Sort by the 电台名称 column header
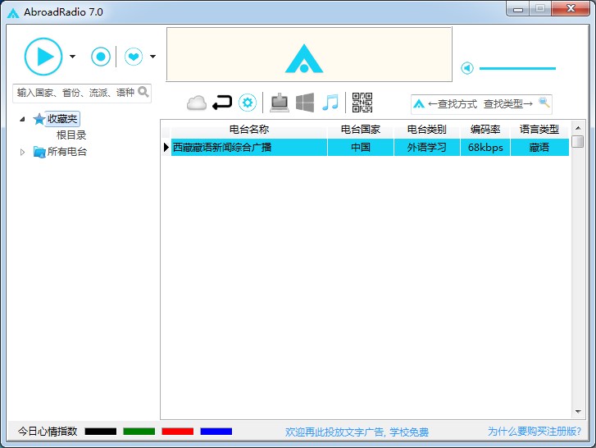 249,130
